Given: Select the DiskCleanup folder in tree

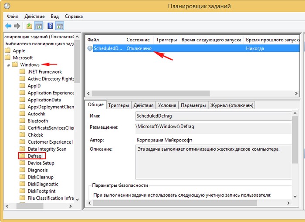Looking at the screenshot, I should (40, 177).
